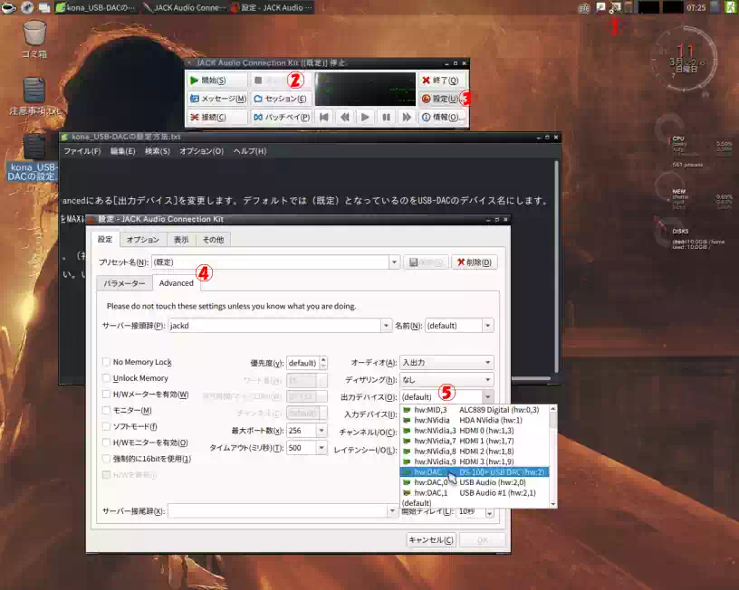Open the ヘルプ(H) menu in the text editor
The image size is (739, 590).
(x=250, y=151)
